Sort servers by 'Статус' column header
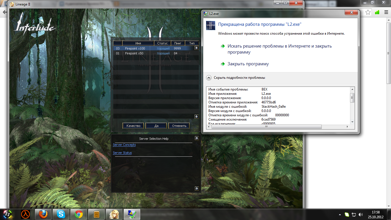Image resolution: width=391 pixels, height=220 pixels. pyautogui.click(x=162, y=43)
